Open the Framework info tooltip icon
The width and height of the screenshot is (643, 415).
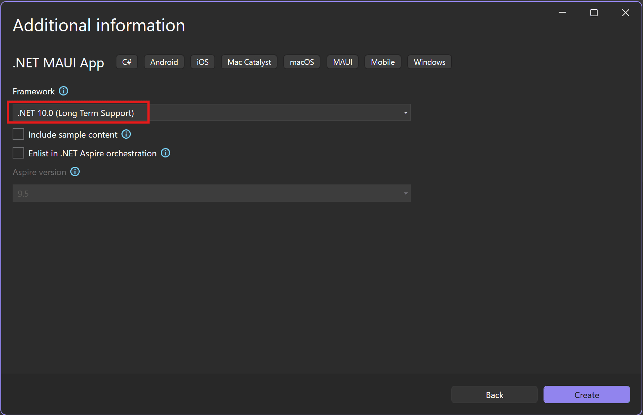pos(63,91)
